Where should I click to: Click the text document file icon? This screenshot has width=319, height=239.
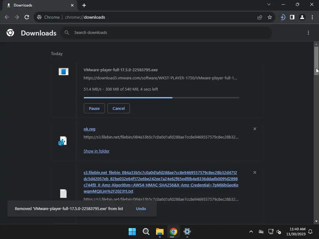(x=63, y=194)
